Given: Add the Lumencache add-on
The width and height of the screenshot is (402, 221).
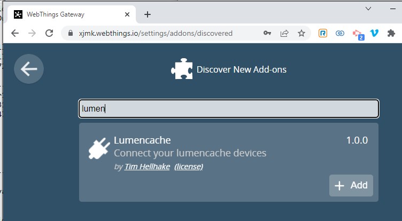Looking at the screenshot, I should [351, 185].
